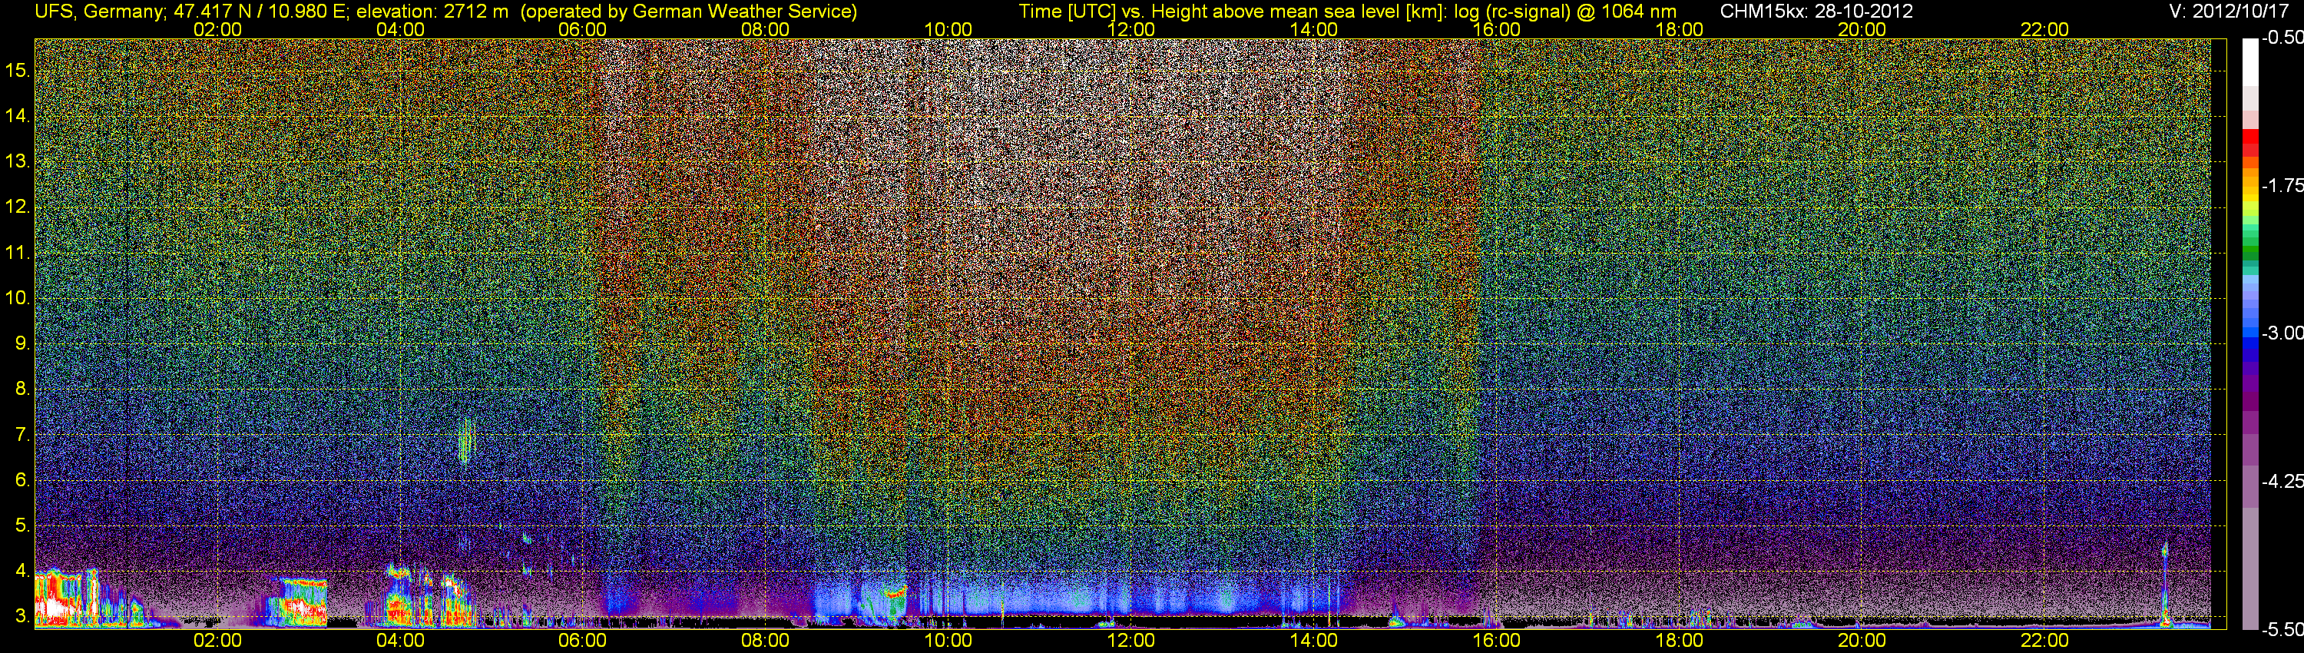Click the 06:00 label on top time axis
Viewport: 2304px width, 653px height.
(582, 29)
